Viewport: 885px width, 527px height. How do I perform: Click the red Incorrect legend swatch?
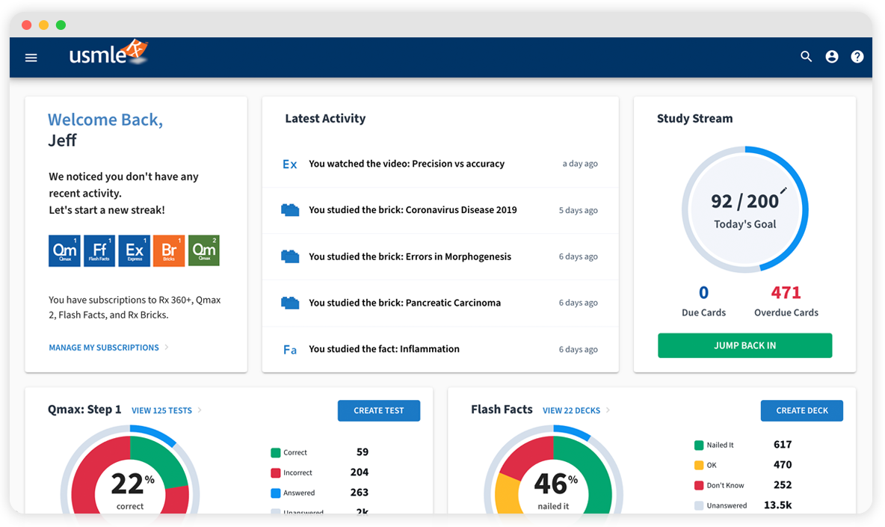(275, 473)
